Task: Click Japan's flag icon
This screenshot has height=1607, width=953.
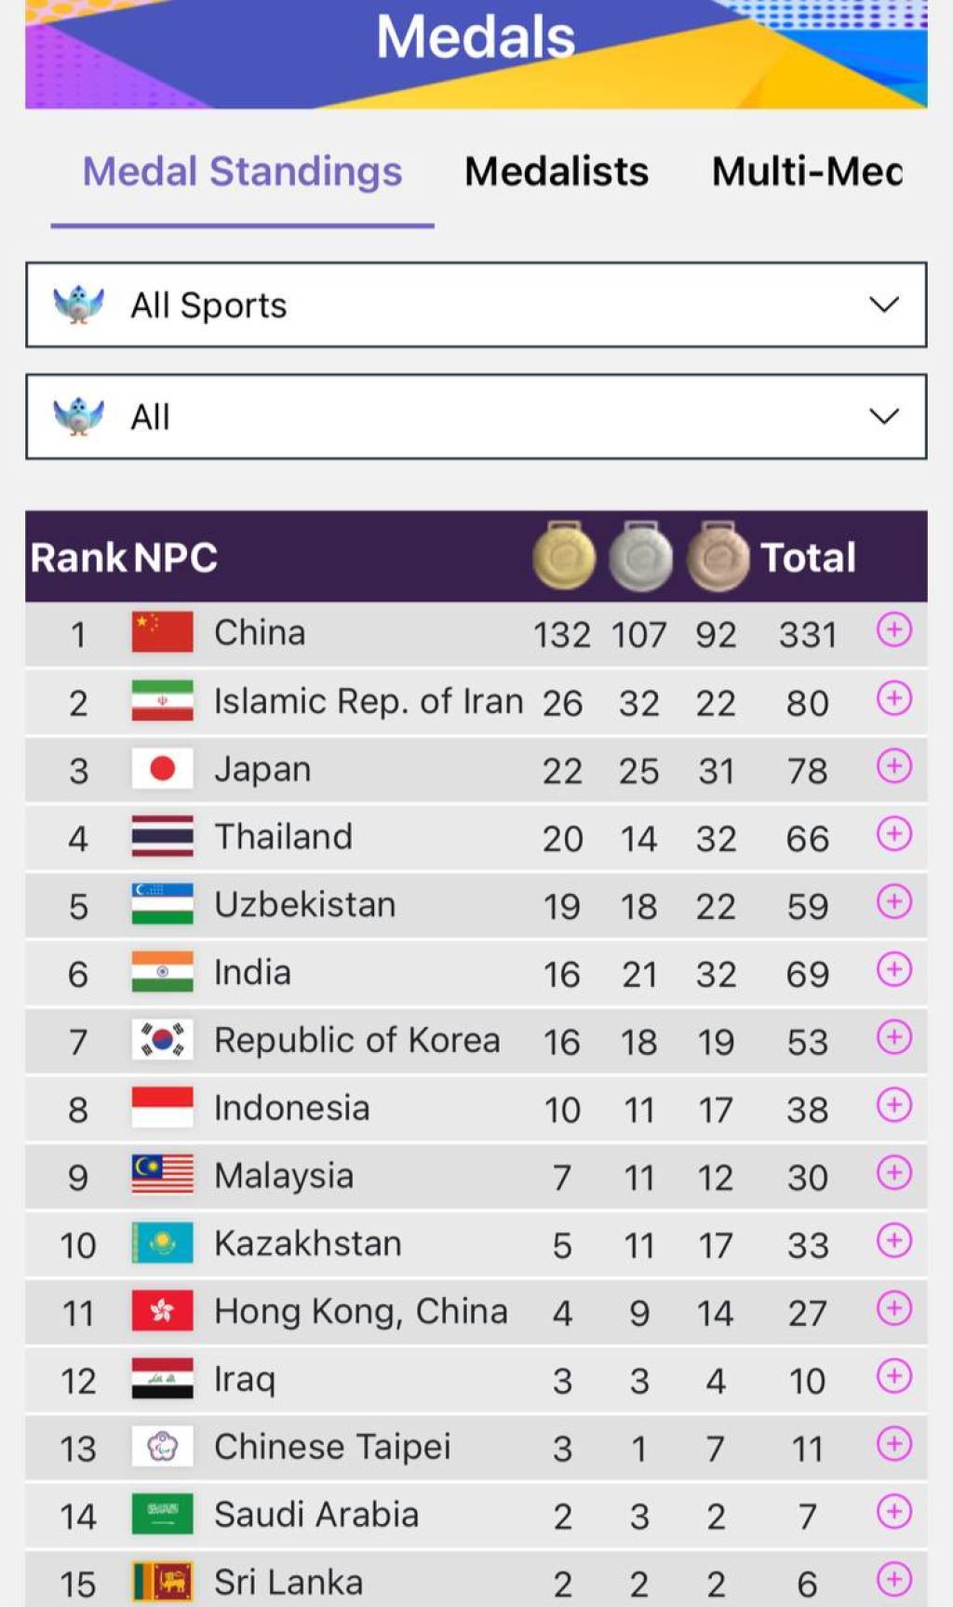Action: [163, 769]
